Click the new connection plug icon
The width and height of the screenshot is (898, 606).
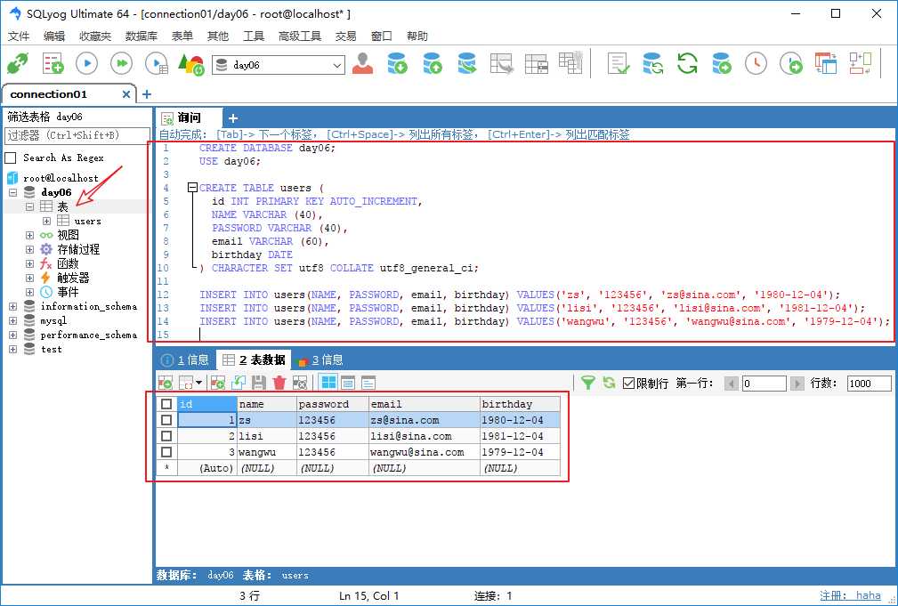(x=19, y=63)
